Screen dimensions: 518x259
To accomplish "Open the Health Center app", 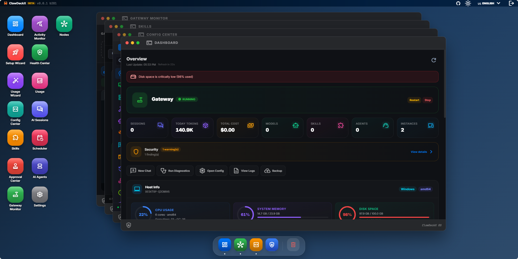I will pyautogui.click(x=40, y=53).
